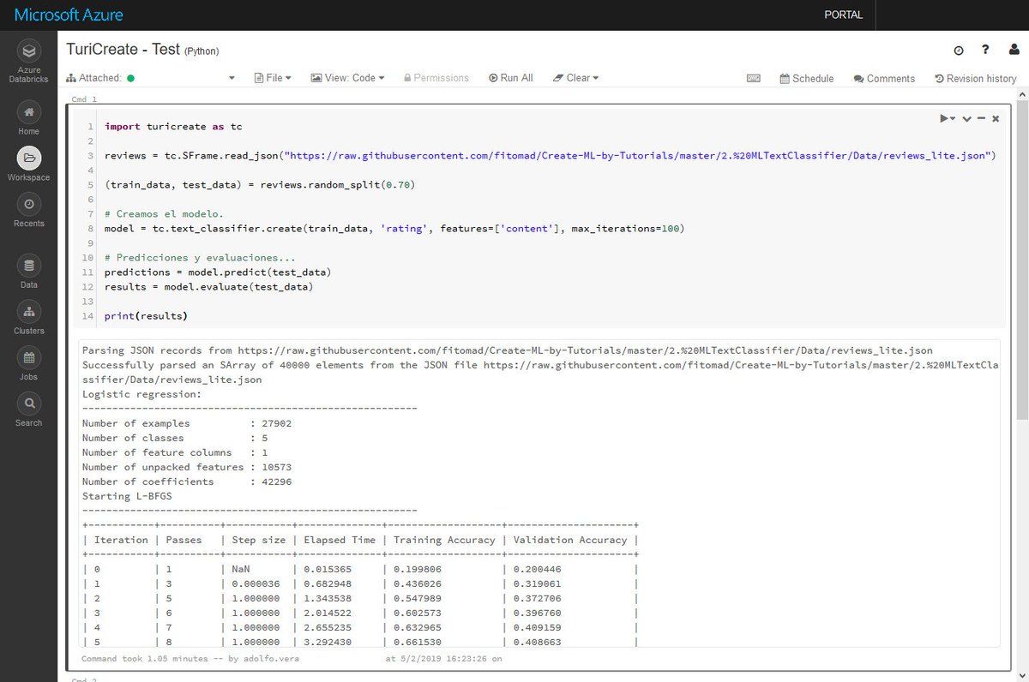
Task: Click Run All
Action: tap(511, 78)
